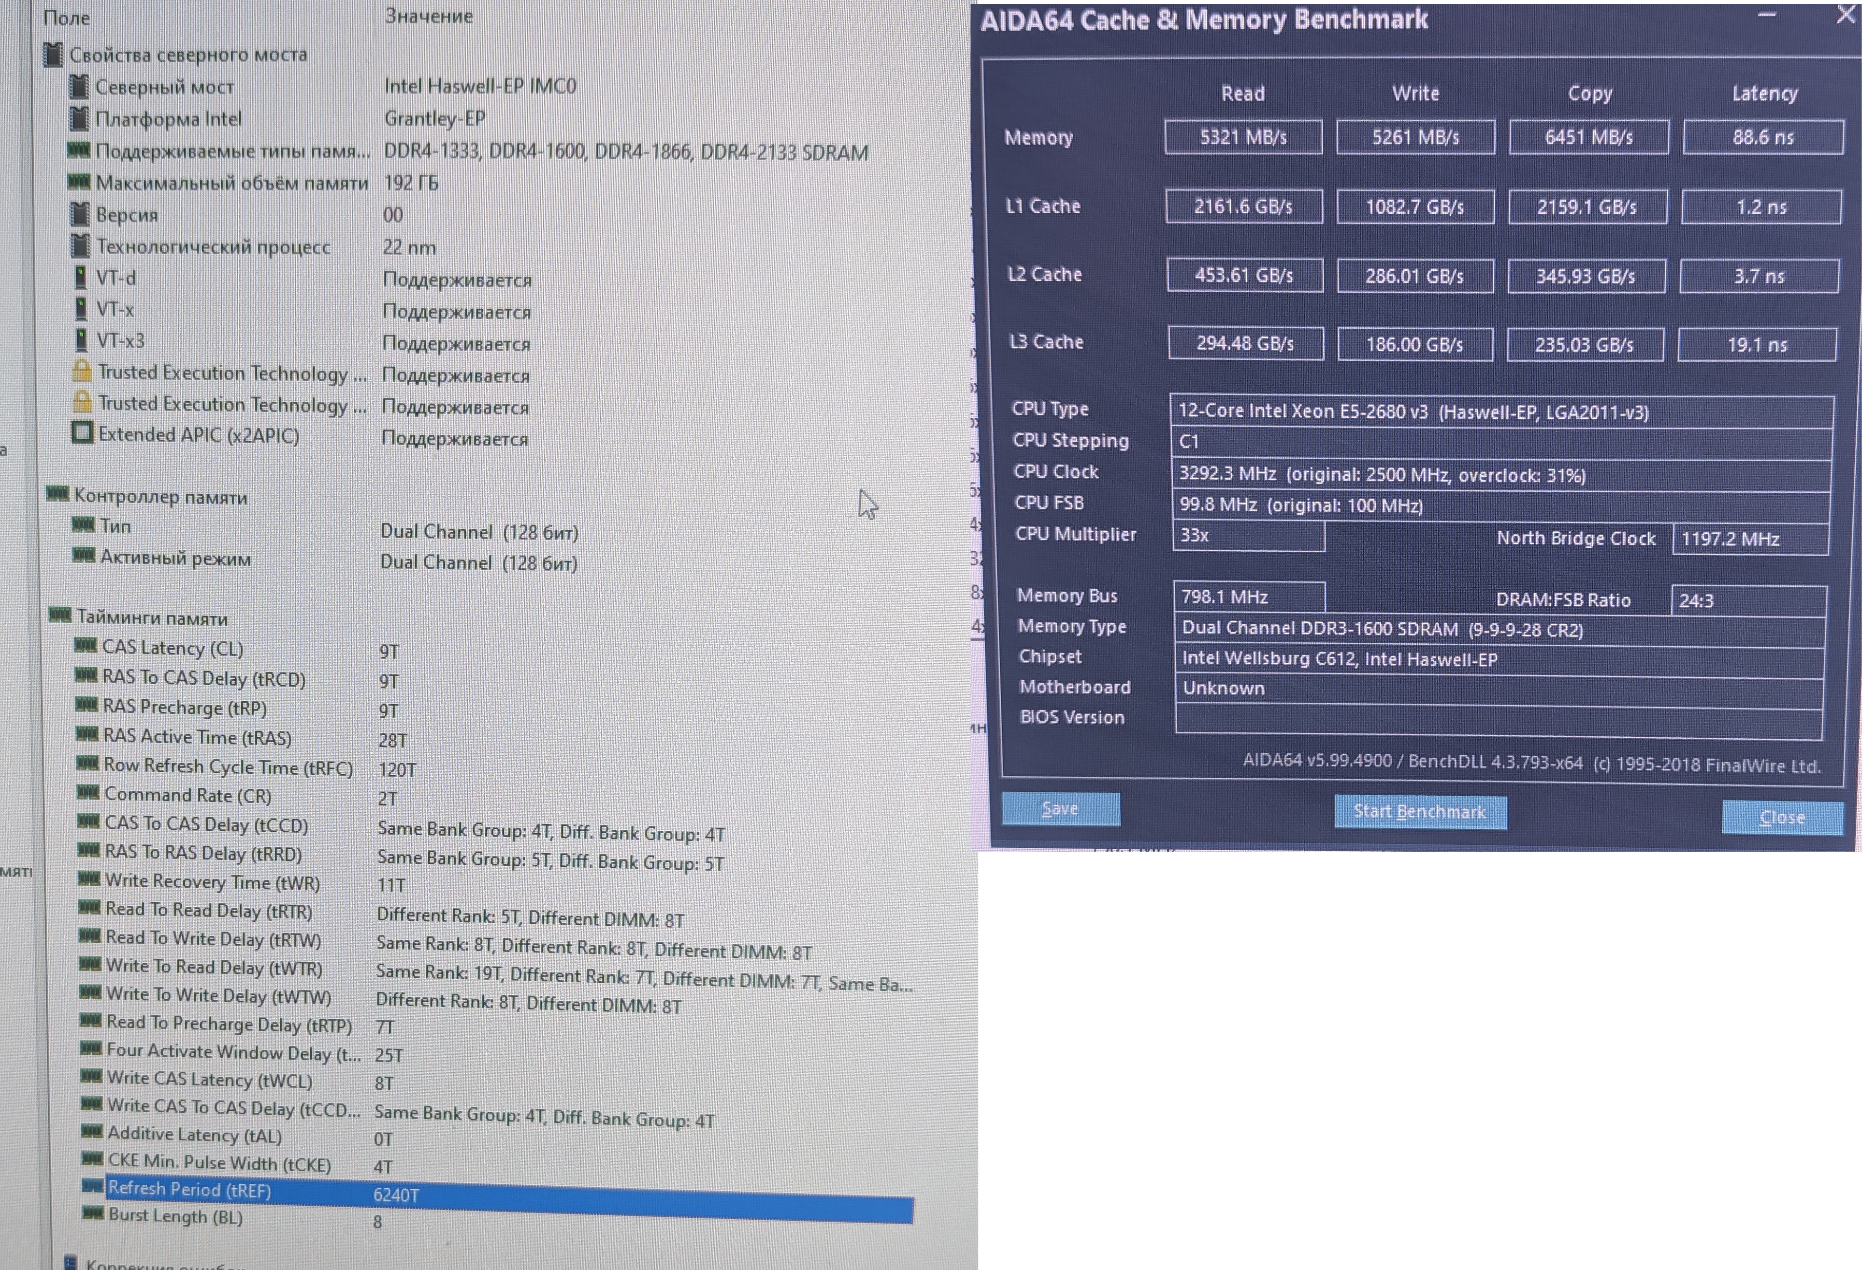
Task: Click the Save button in benchmark window
Action: click(x=1061, y=808)
